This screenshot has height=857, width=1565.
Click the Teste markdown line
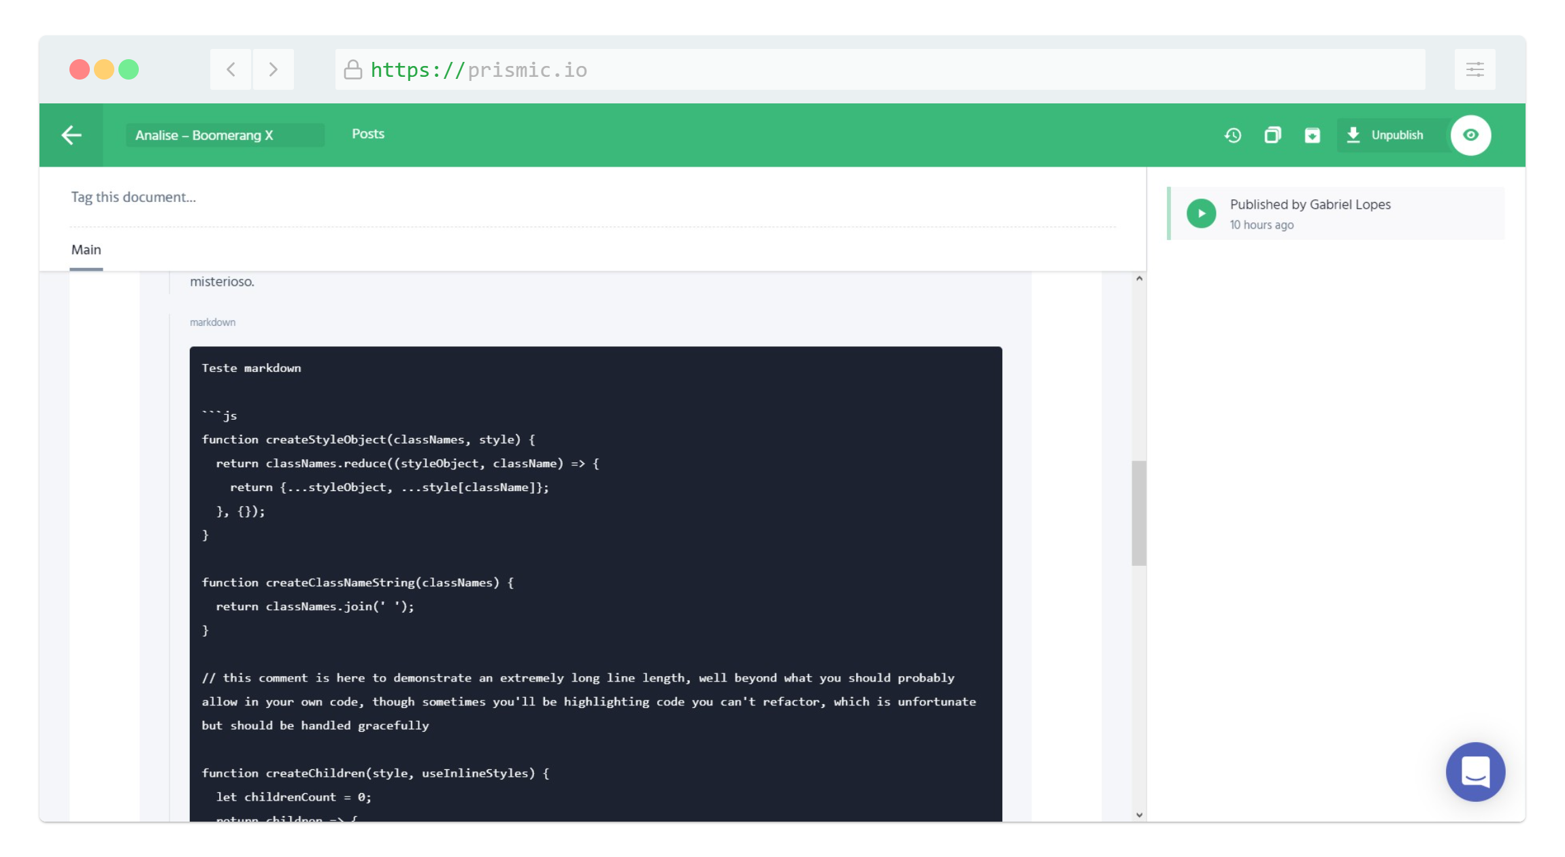(251, 368)
